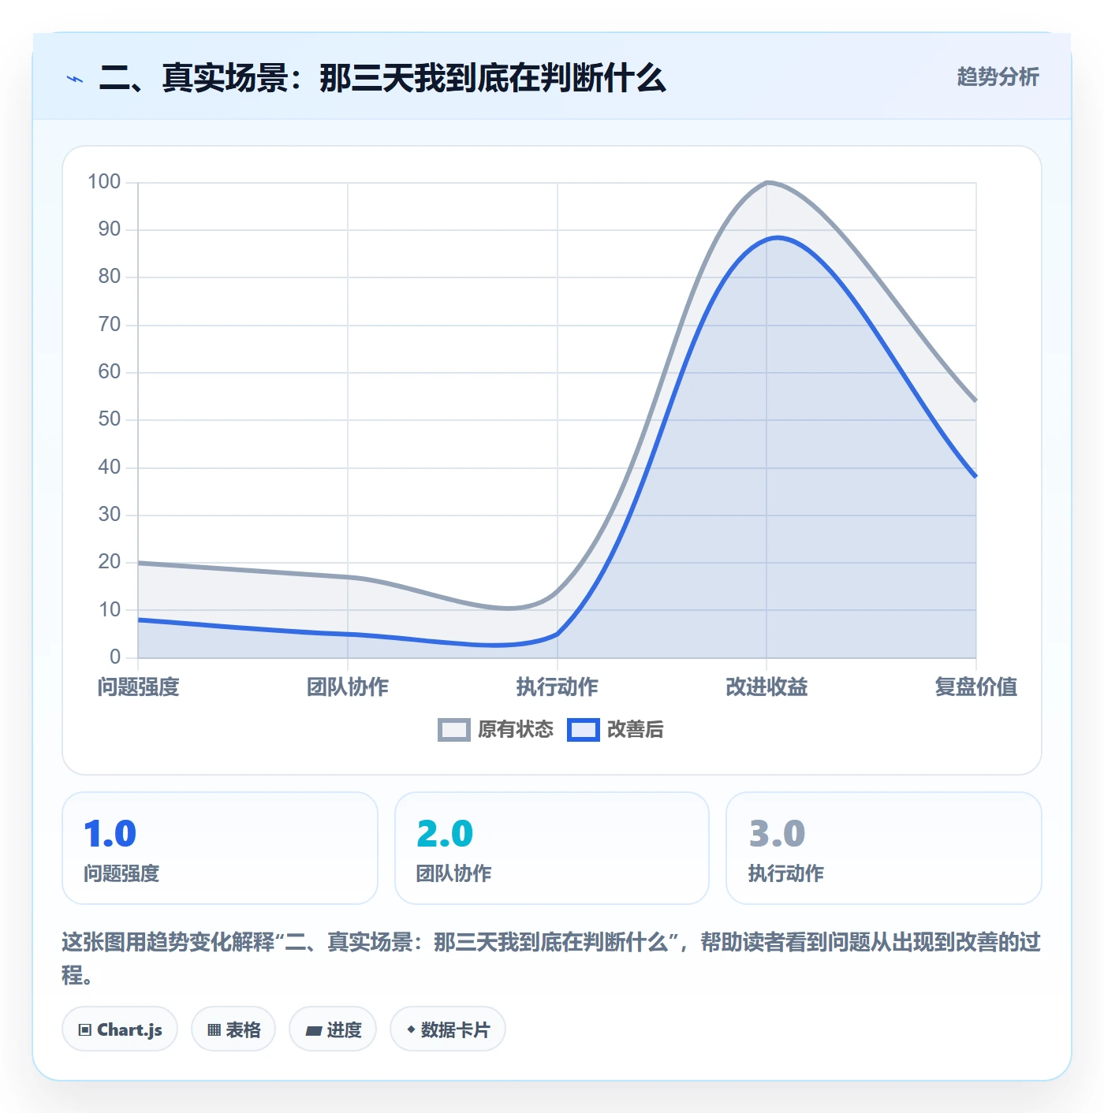Toggle the 原有状态 legend swatch

pos(453,730)
